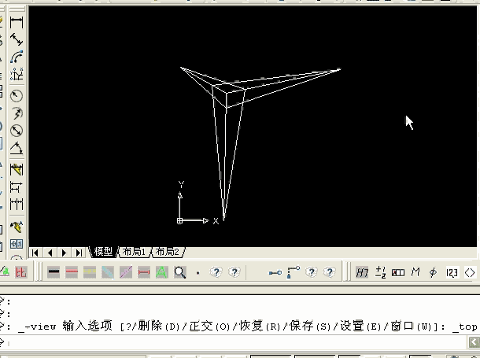Click the command line scroll left arrow
This screenshot has width=480, height=358.
[474, 342]
